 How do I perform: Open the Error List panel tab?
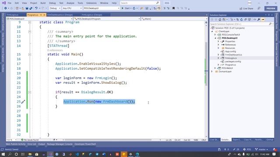32,144
